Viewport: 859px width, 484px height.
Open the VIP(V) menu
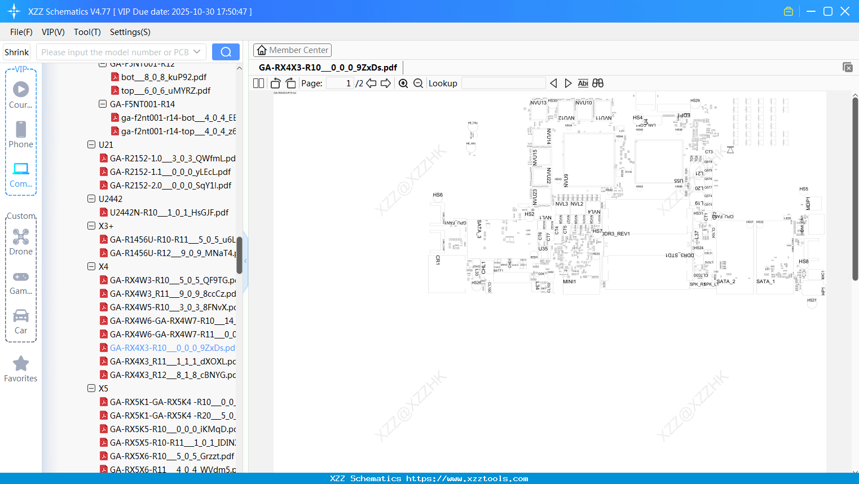pyautogui.click(x=53, y=32)
